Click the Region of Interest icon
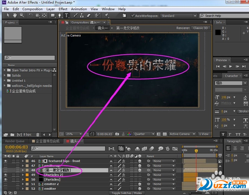The image size is (249, 195). click(92, 134)
